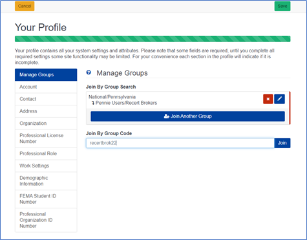Viewport: 307px width, 240px height.
Task: Open Professional License Number section
Action: (46, 138)
